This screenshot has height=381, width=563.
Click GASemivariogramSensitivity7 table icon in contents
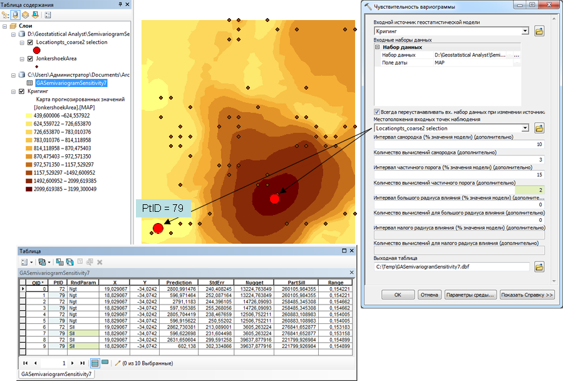(x=30, y=83)
